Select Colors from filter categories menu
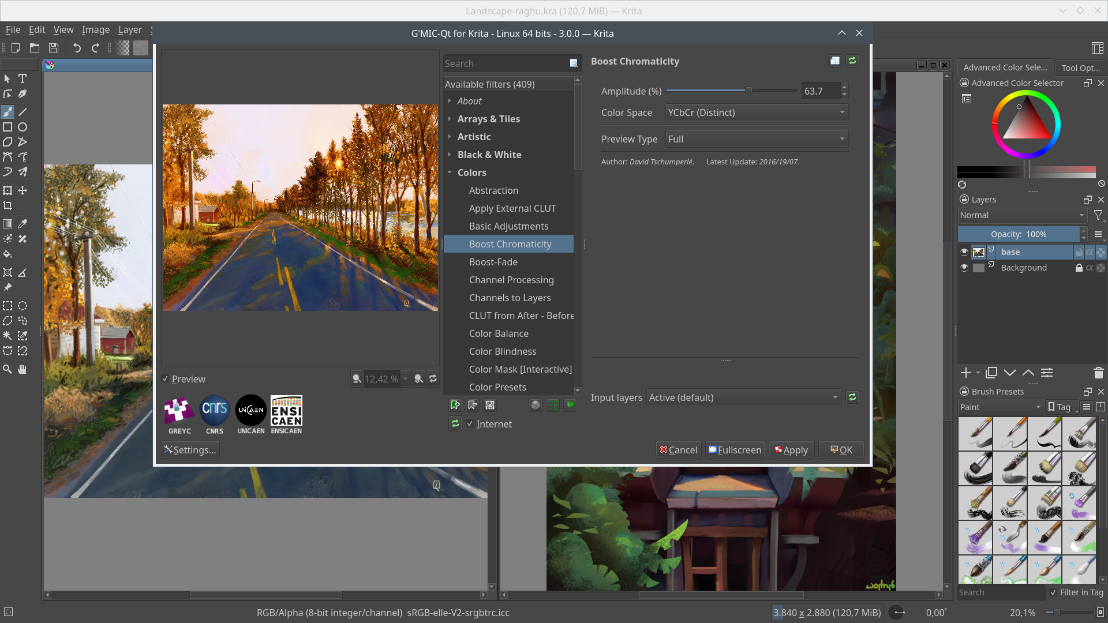 [472, 172]
